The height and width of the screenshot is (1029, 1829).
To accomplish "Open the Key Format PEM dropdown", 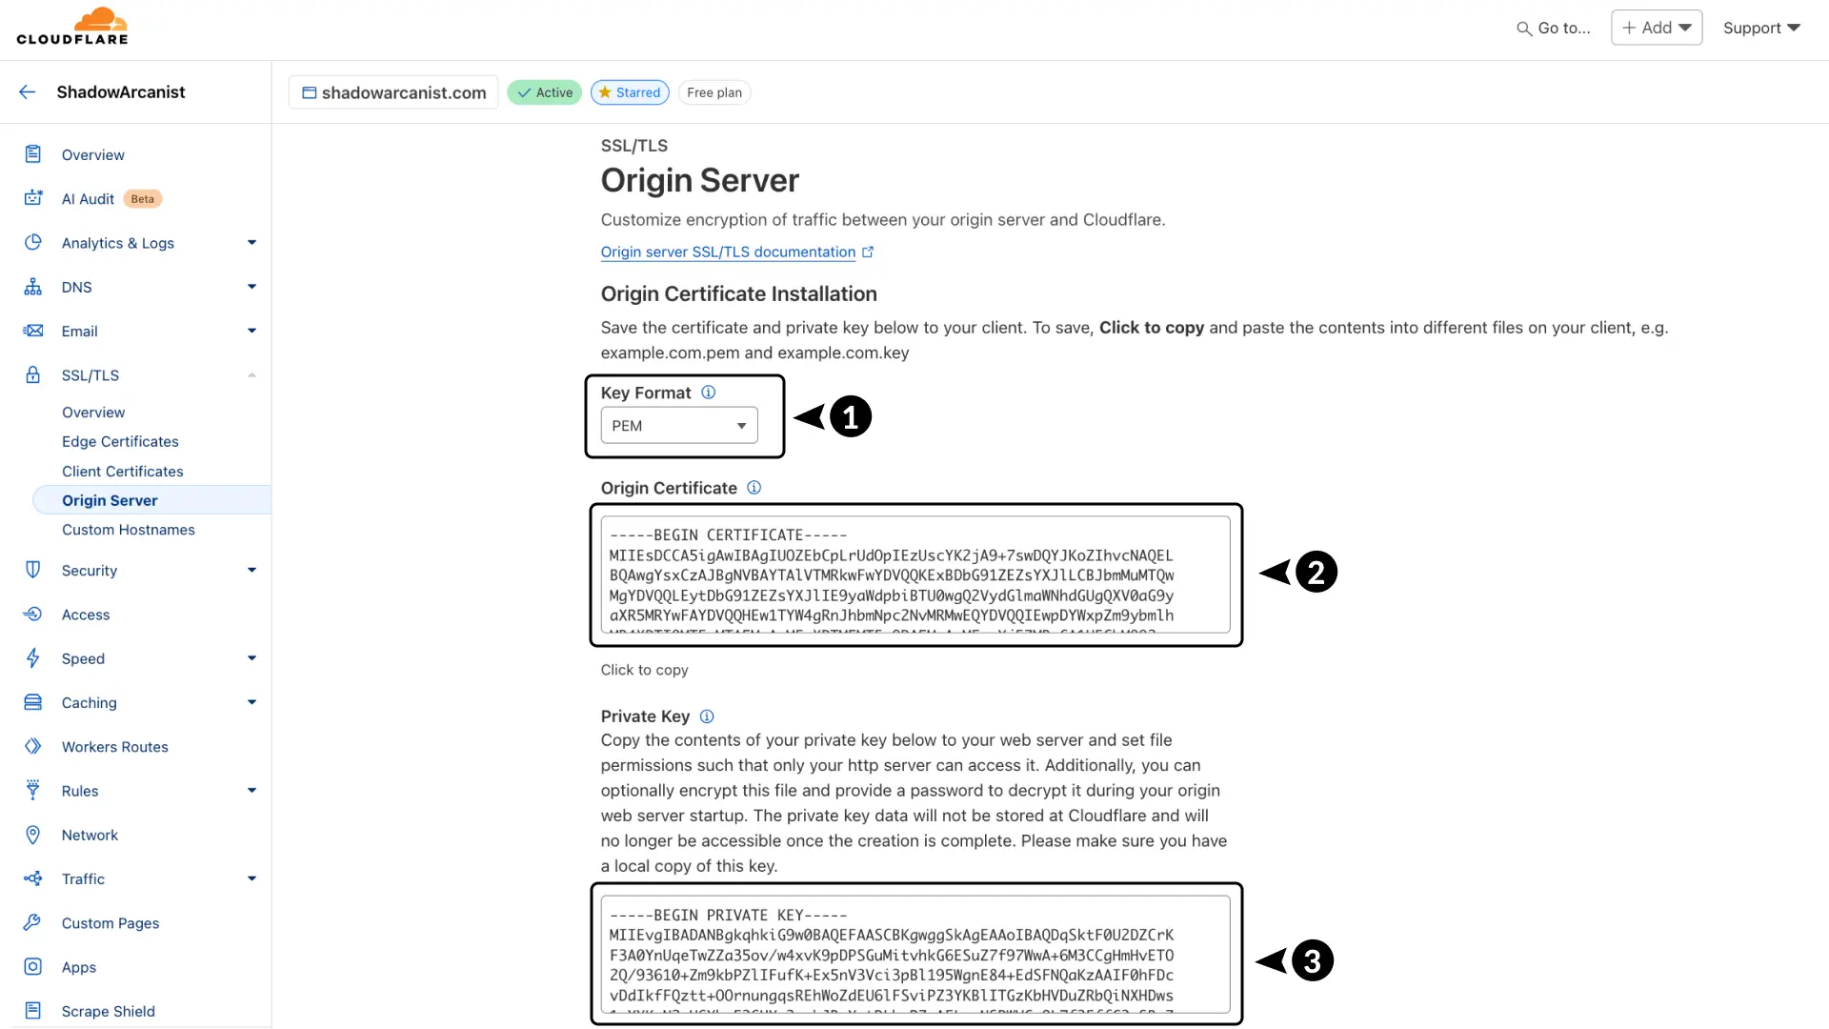I will coord(679,425).
